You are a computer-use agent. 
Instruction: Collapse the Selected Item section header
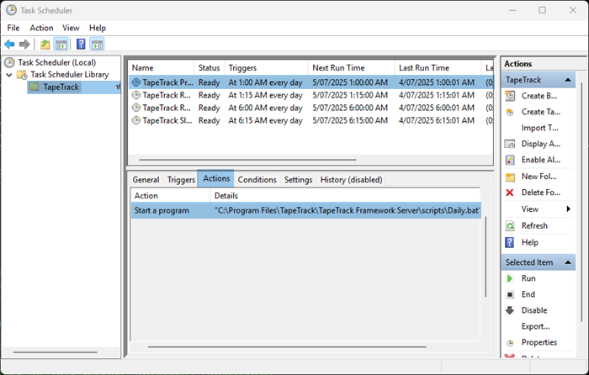pyautogui.click(x=569, y=263)
